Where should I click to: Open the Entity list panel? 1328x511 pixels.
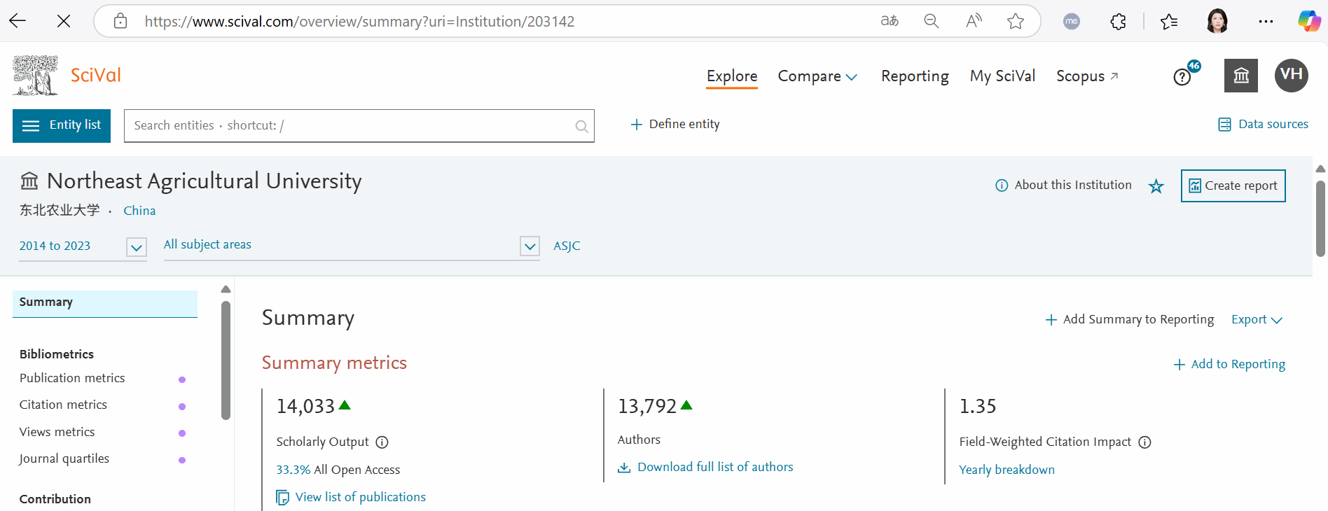pos(62,126)
